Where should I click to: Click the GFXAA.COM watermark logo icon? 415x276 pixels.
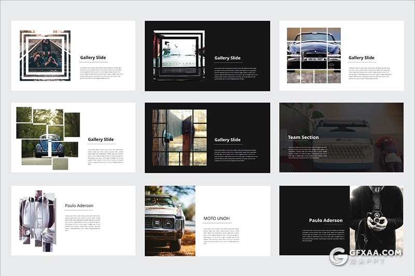click(339, 257)
